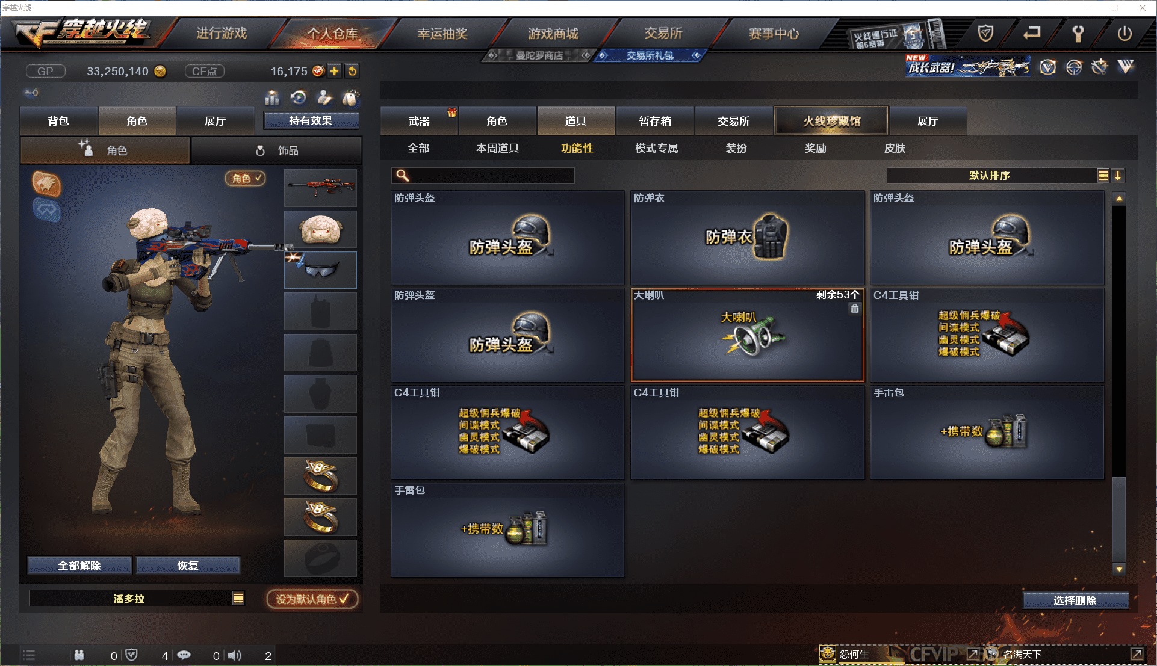Click the plus icon to recharge CF points

tap(334, 71)
